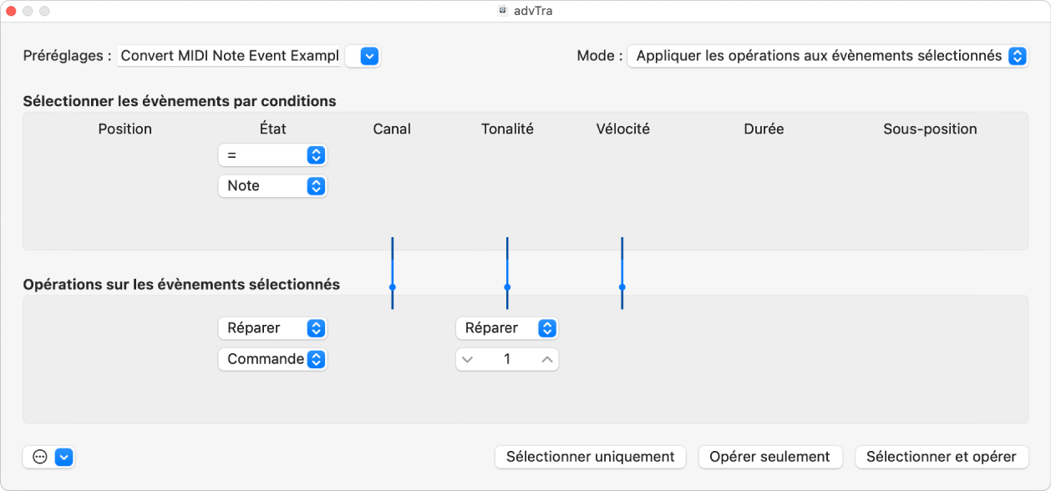
Task: Click Opérer seulement
Action: [769, 457]
